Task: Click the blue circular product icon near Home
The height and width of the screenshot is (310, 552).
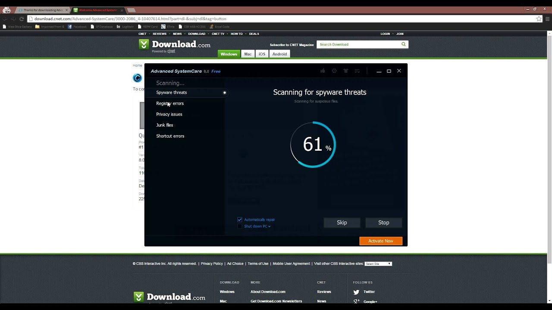Action: point(137,78)
